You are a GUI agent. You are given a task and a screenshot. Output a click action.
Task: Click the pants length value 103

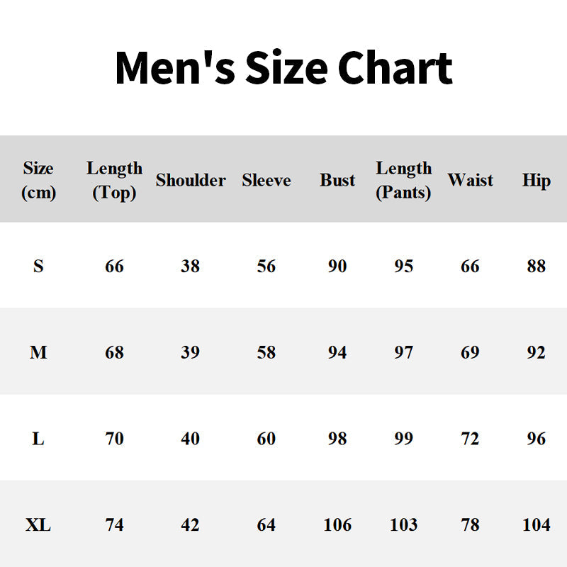point(403,525)
